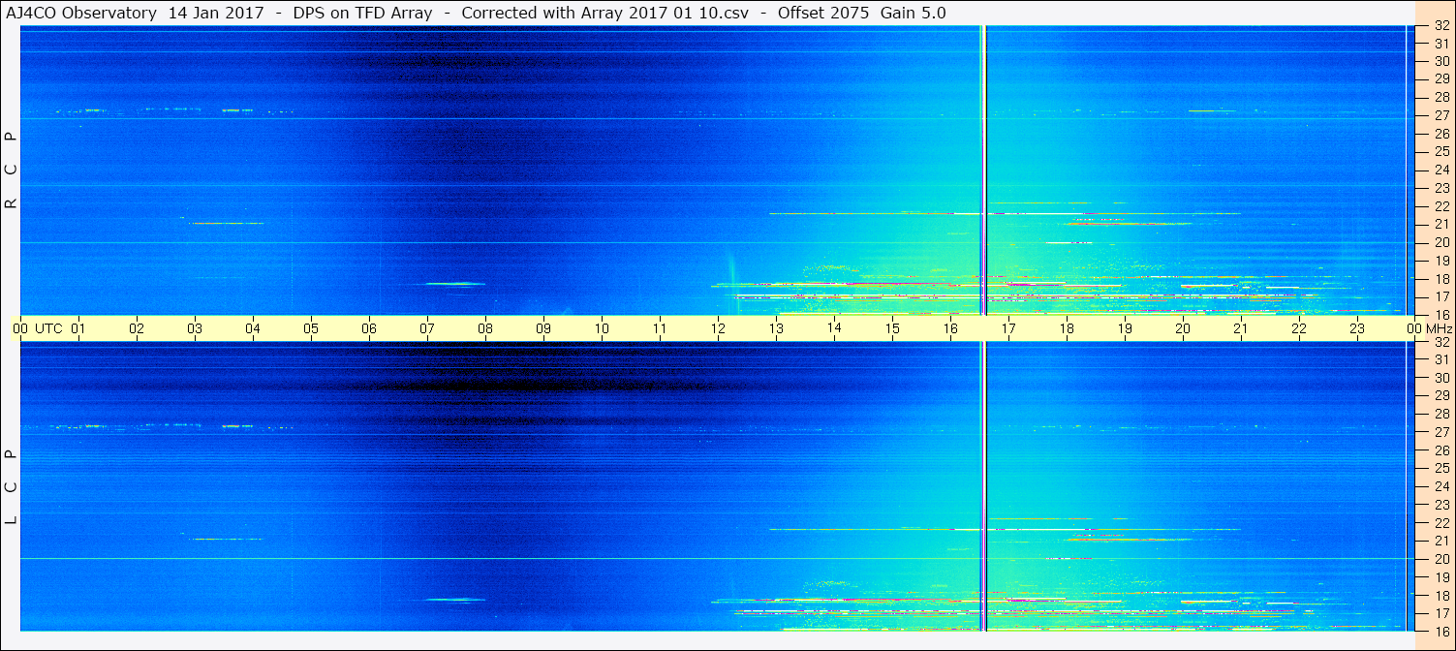Click the 22 MHz tick of the RCP panel

(1441, 206)
